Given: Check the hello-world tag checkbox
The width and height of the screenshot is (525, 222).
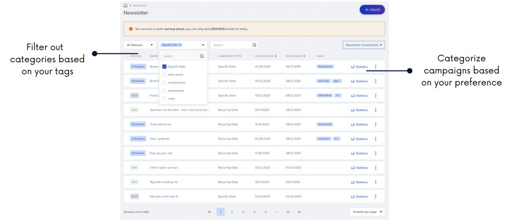Looking at the screenshot, I should tap(164, 75).
